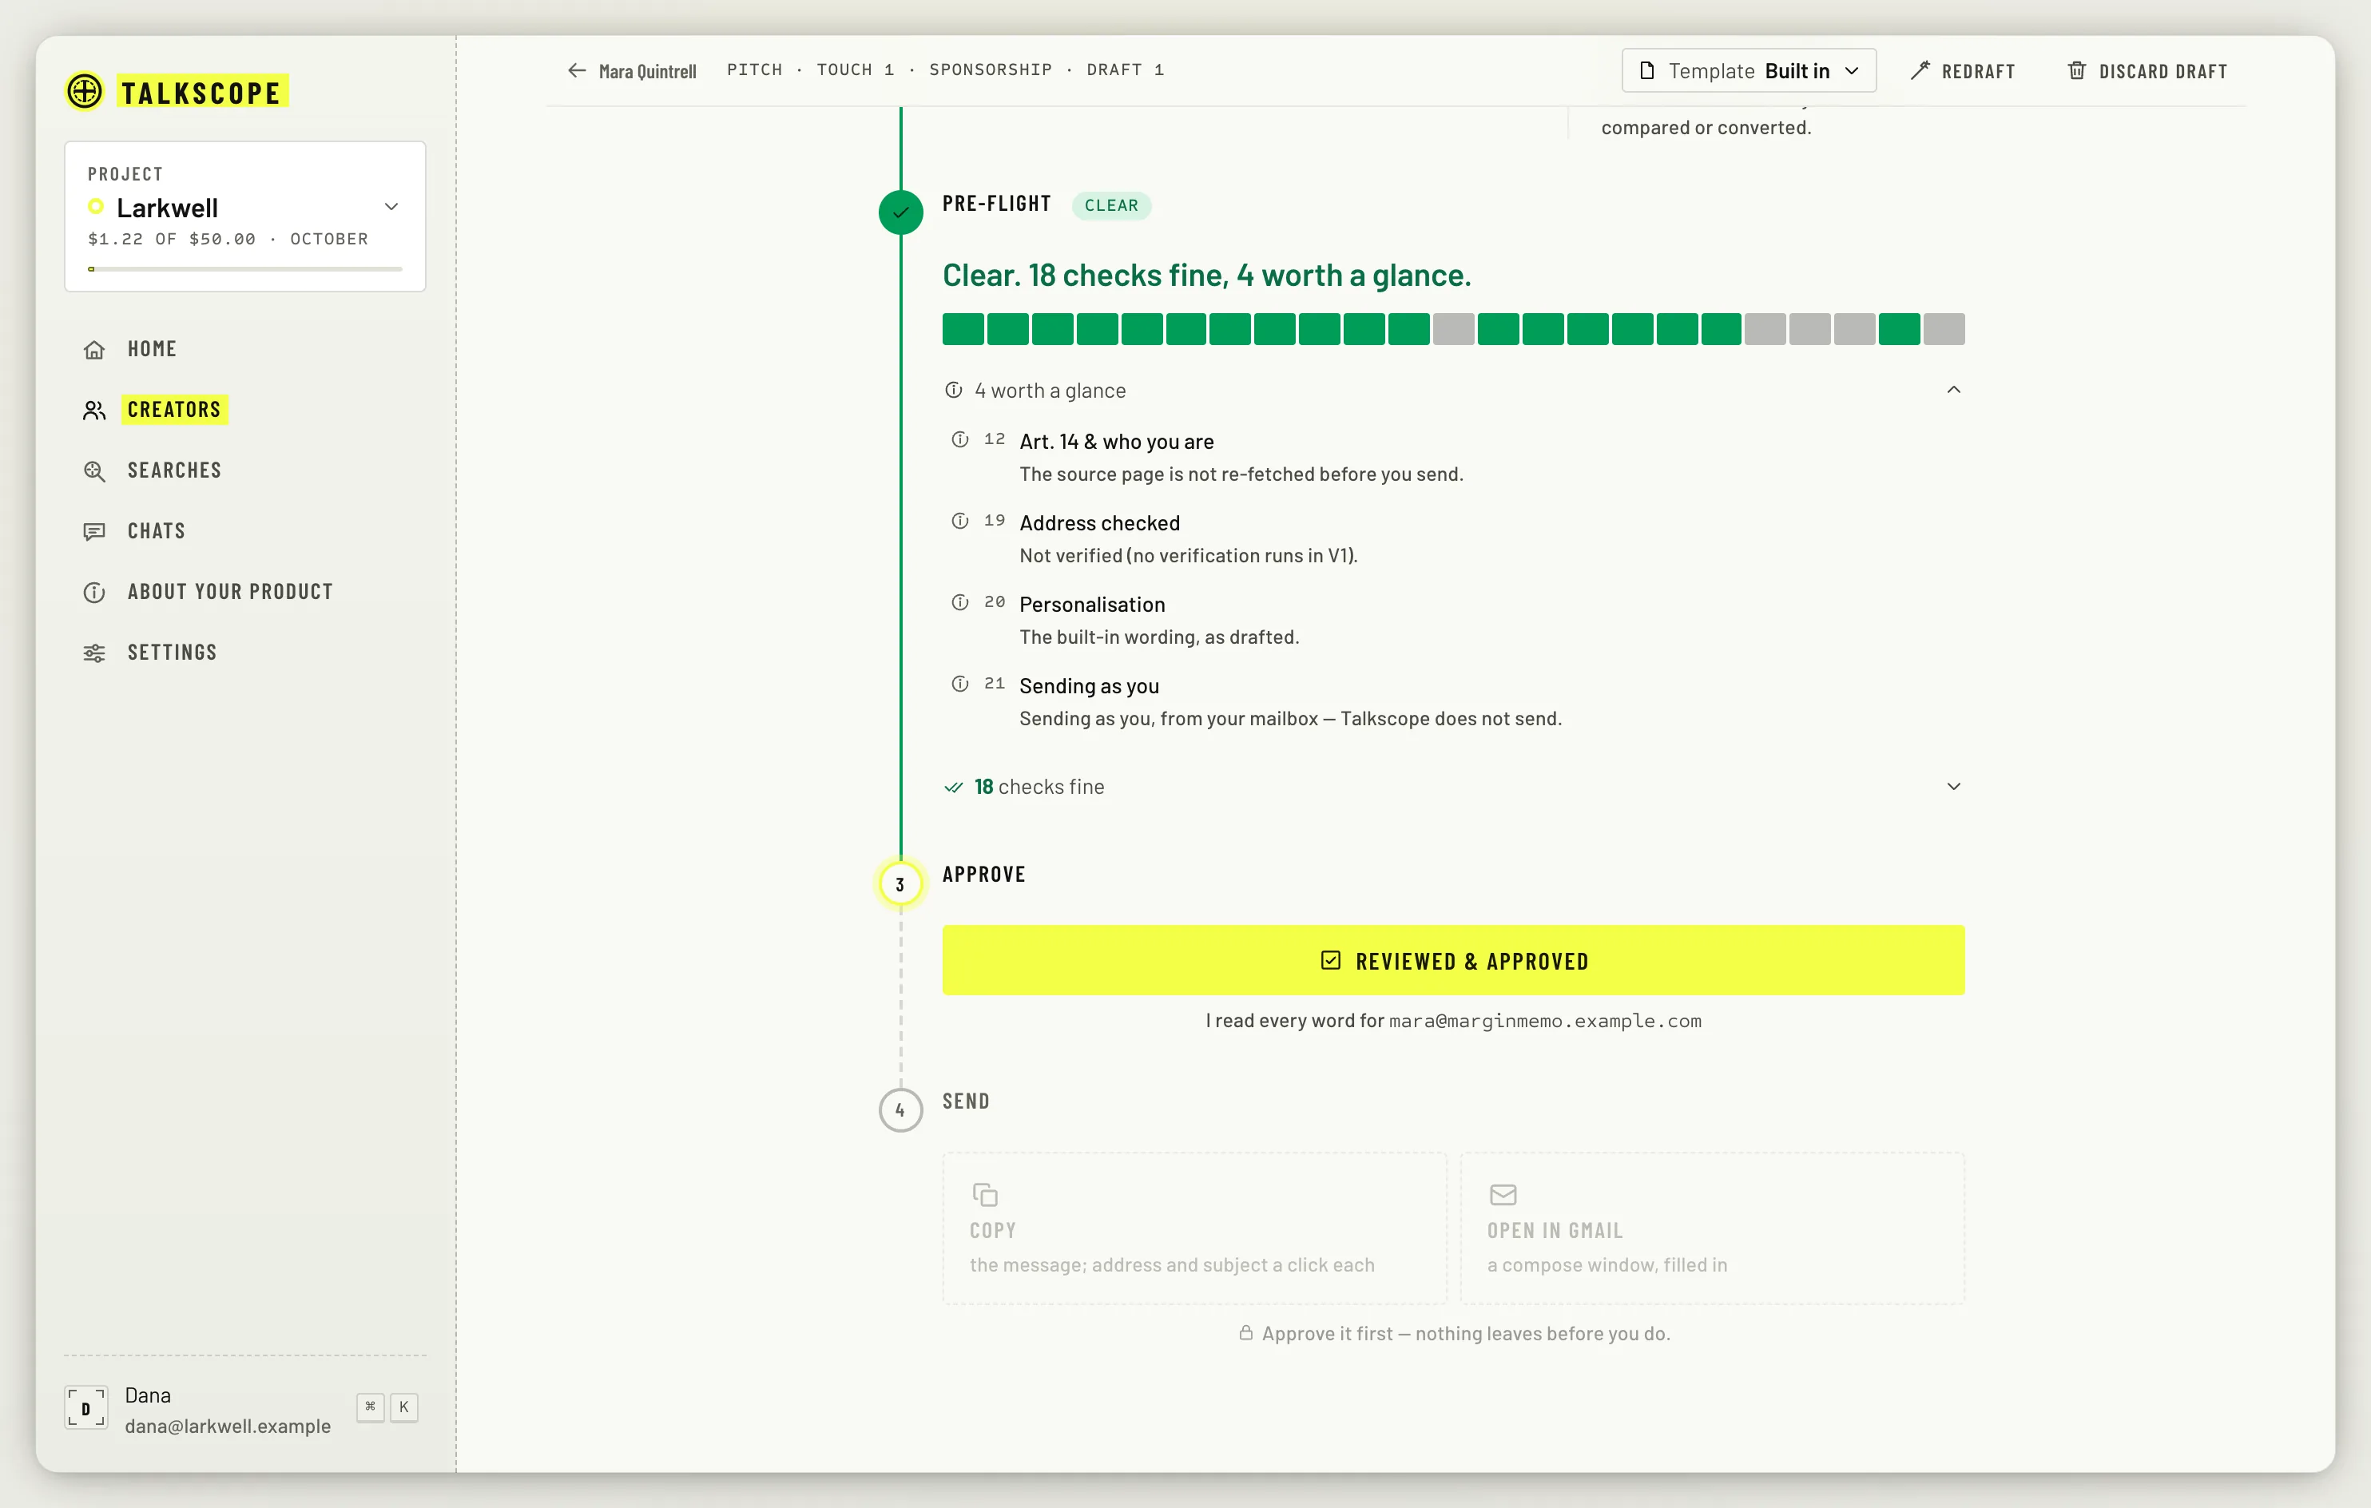Click the Copy message card
The image size is (2371, 1508).
point(1194,1228)
